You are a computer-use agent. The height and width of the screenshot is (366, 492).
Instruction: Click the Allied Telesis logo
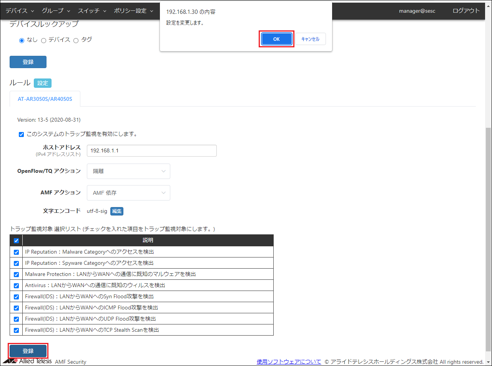point(27,361)
